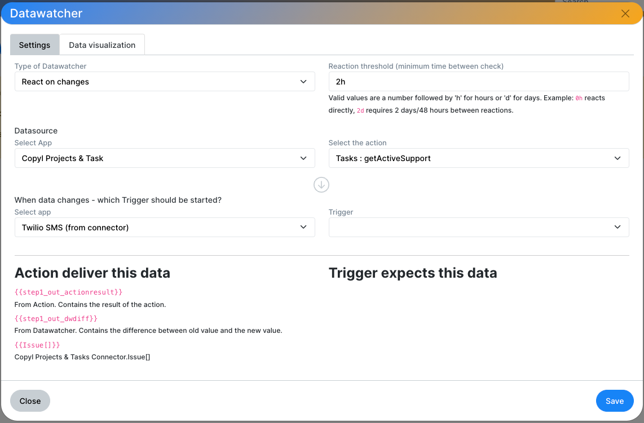
Task: Click 'From Action. Contains the result' description
Action: [90, 304]
